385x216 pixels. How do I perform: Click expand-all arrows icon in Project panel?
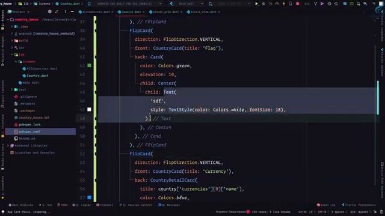(x=57, y=12)
